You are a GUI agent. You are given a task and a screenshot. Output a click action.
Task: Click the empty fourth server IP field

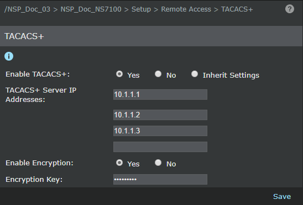(160, 147)
